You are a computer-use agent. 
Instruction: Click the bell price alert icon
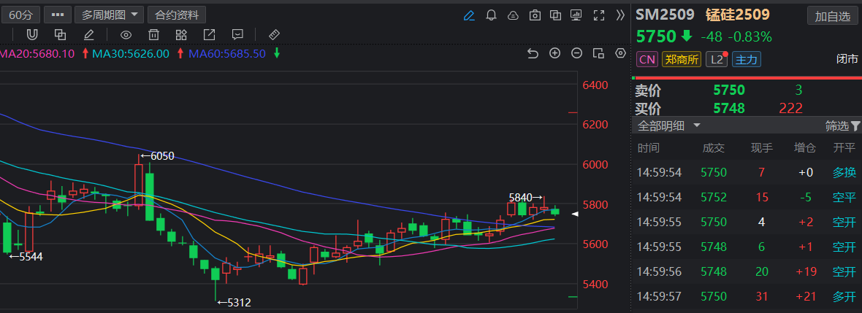click(x=492, y=15)
